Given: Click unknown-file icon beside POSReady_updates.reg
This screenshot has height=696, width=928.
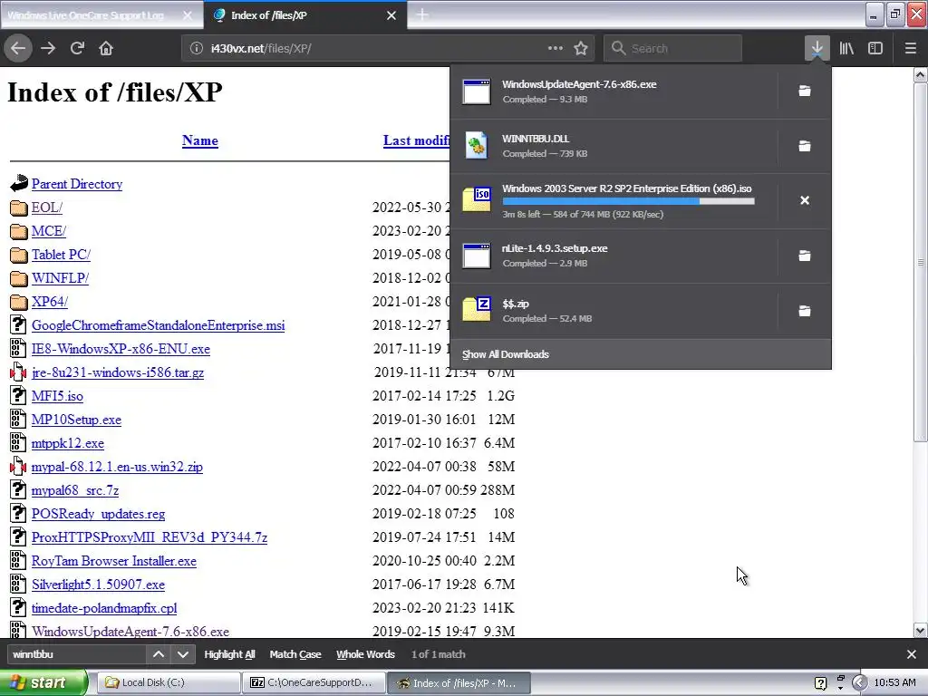Looking at the screenshot, I should [x=18, y=513].
